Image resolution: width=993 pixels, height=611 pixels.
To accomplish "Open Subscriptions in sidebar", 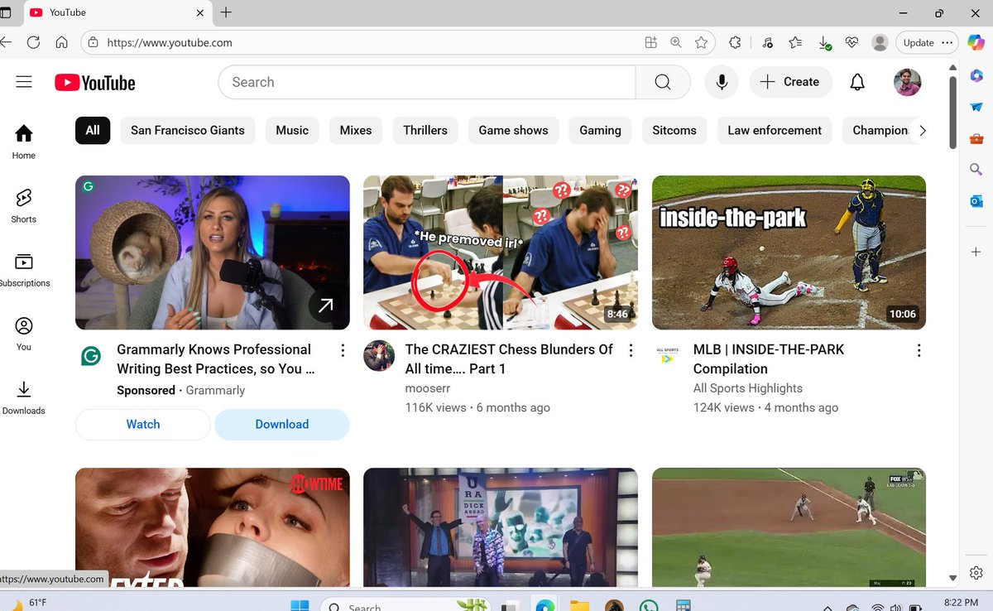I will coord(24,270).
